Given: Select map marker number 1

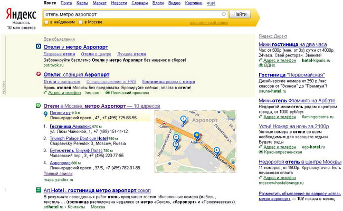Looking at the screenshot, I should 184,120.
